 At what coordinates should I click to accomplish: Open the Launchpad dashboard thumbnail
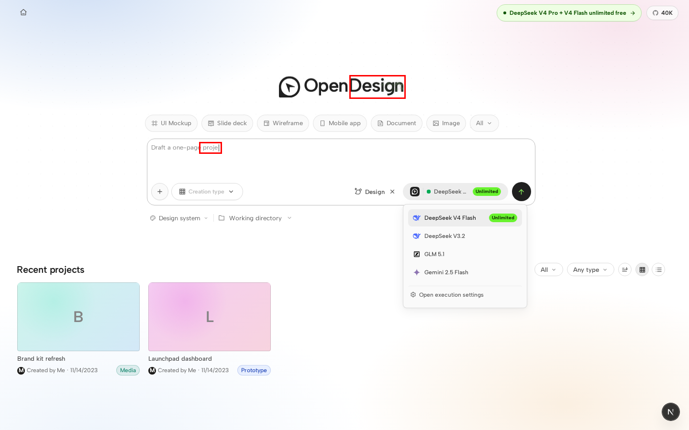(210, 317)
